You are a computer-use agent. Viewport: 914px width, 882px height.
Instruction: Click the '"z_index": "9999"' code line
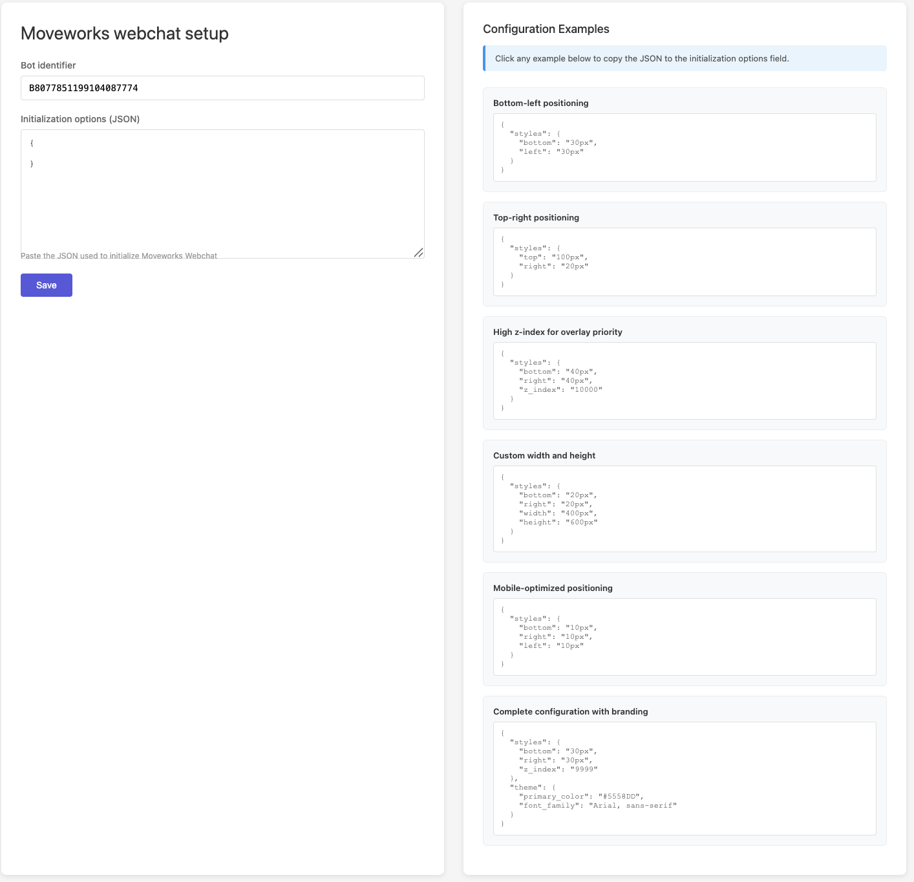(x=558, y=769)
